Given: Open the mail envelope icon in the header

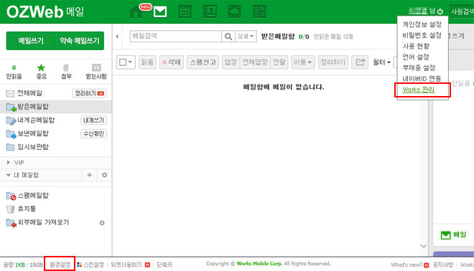Looking at the screenshot, I should click(x=160, y=11).
